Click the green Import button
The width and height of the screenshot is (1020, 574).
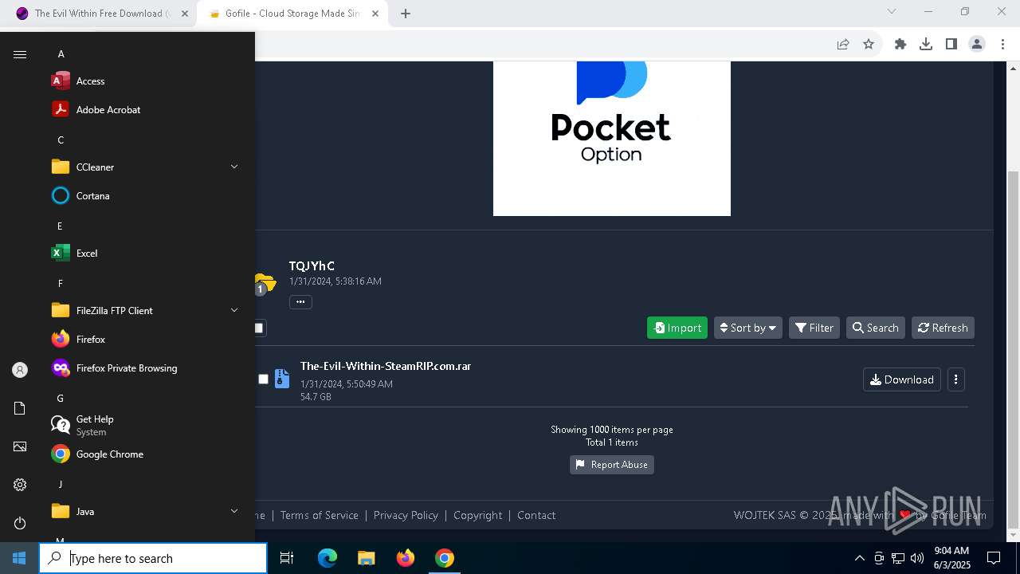(677, 328)
